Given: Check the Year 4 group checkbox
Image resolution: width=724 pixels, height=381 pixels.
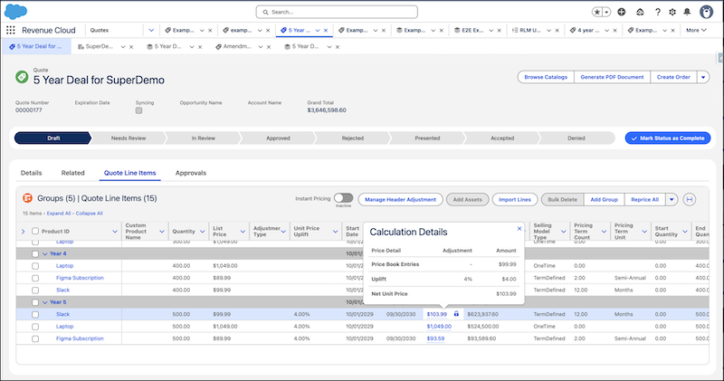Looking at the screenshot, I should (35, 253).
